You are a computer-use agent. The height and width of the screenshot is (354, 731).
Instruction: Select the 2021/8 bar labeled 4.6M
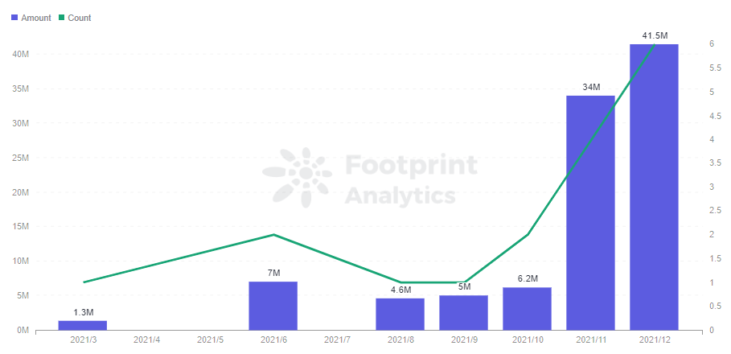pos(400,315)
